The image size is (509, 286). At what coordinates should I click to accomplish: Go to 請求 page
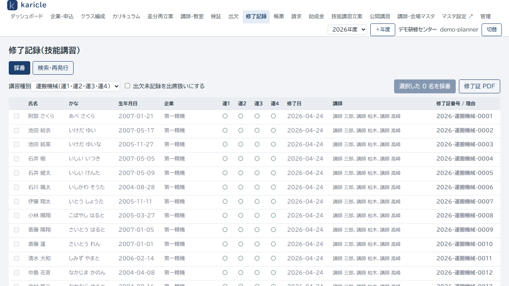tap(296, 17)
